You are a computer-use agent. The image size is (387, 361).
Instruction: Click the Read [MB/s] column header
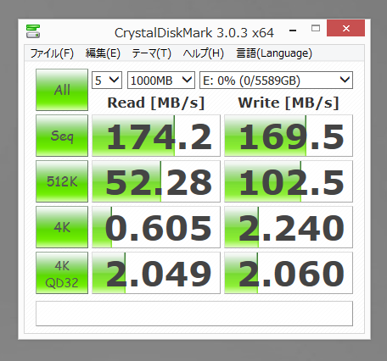point(156,103)
